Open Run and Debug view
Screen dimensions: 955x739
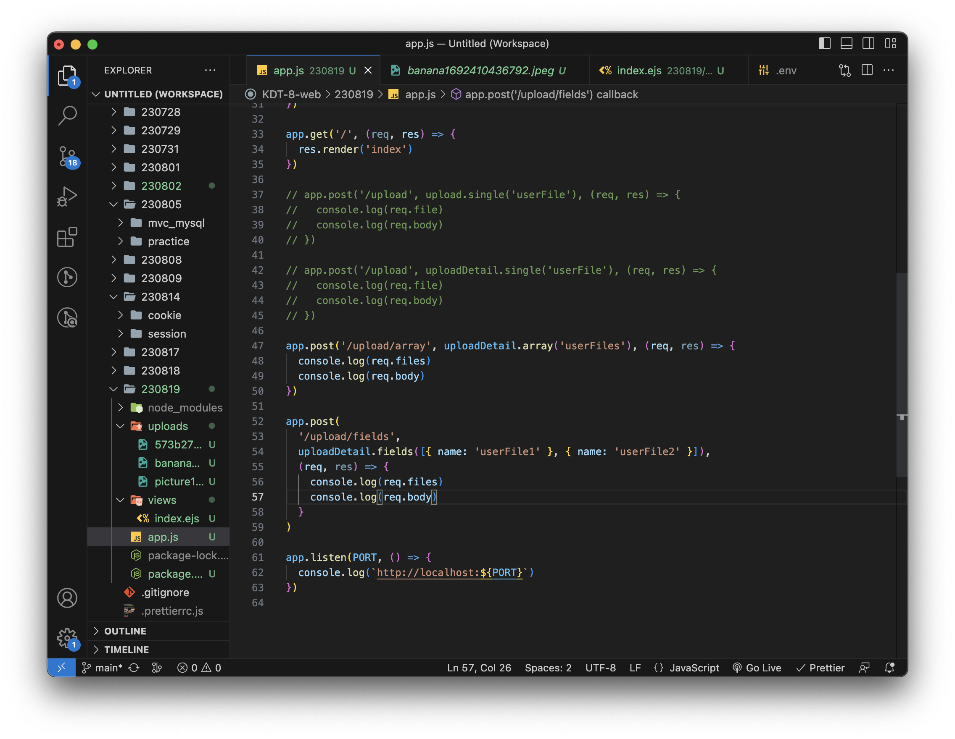67,197
